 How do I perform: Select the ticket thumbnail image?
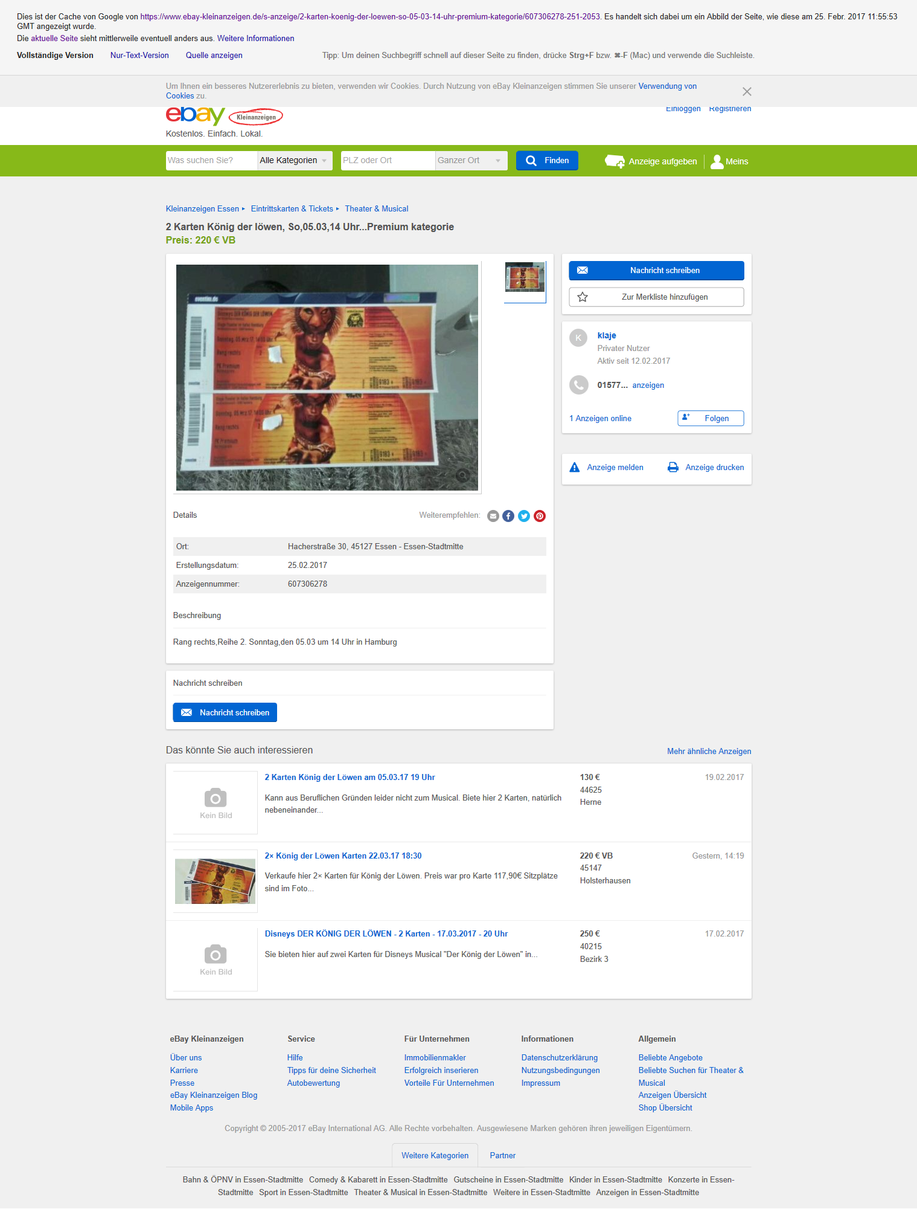(525, 277)
